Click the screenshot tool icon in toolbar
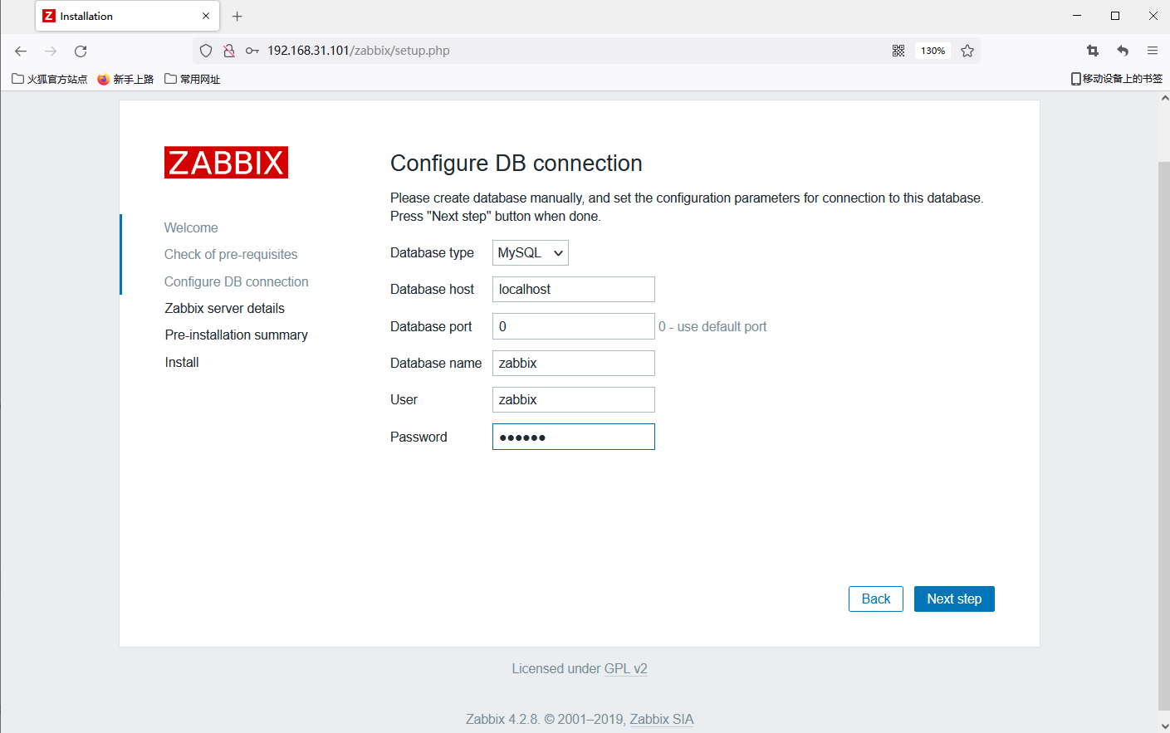The width and height of the screenshot is (1170, 733). click(x=1093, y=50)
